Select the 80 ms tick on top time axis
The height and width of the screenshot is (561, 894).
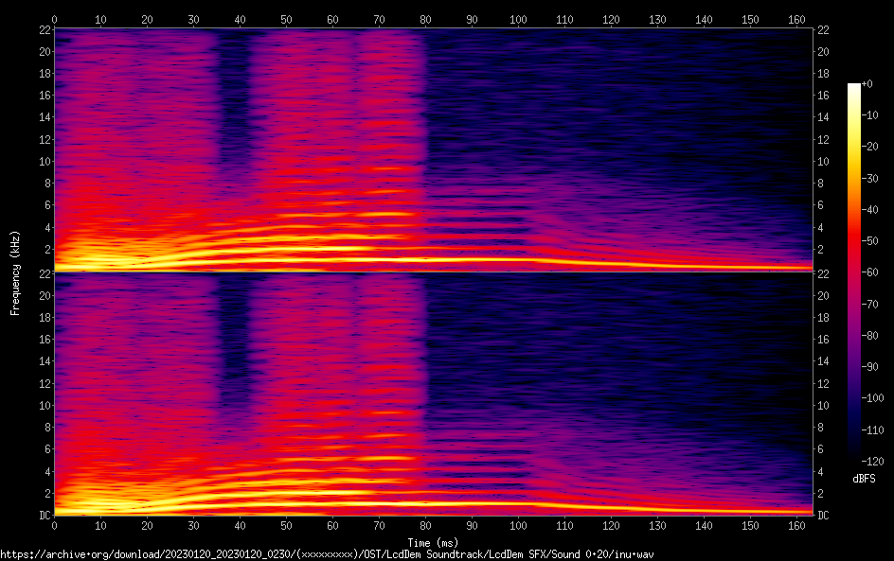point(425,18)
